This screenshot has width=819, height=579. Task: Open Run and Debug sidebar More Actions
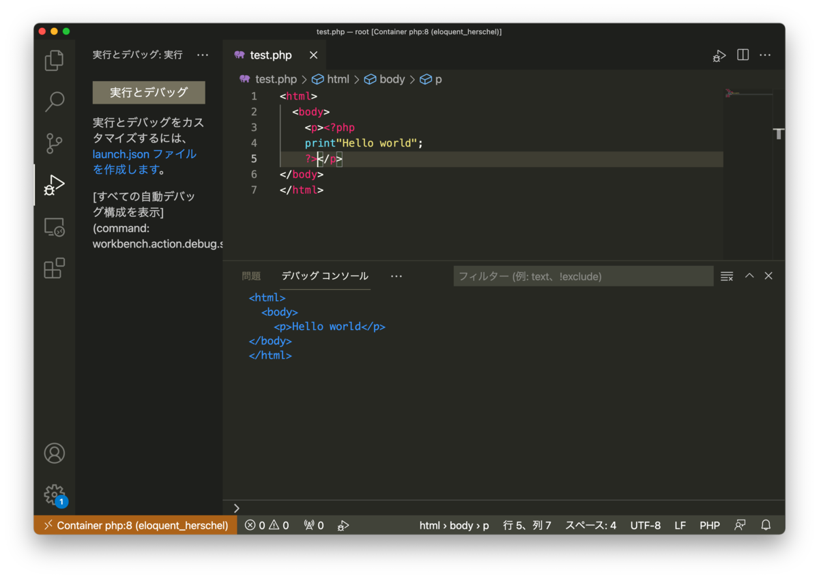click(203, 55)
